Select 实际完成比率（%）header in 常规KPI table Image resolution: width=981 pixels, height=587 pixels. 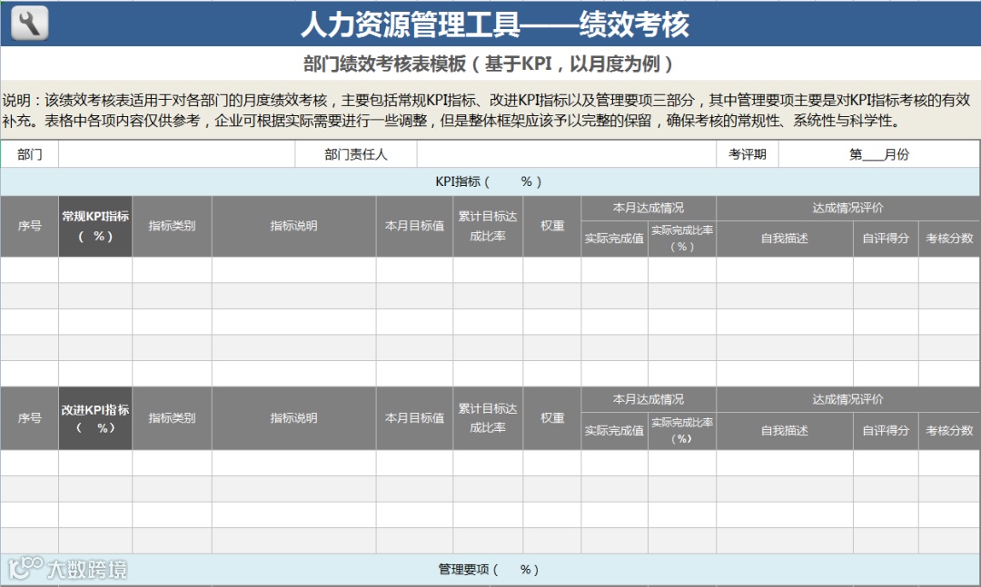682,239
